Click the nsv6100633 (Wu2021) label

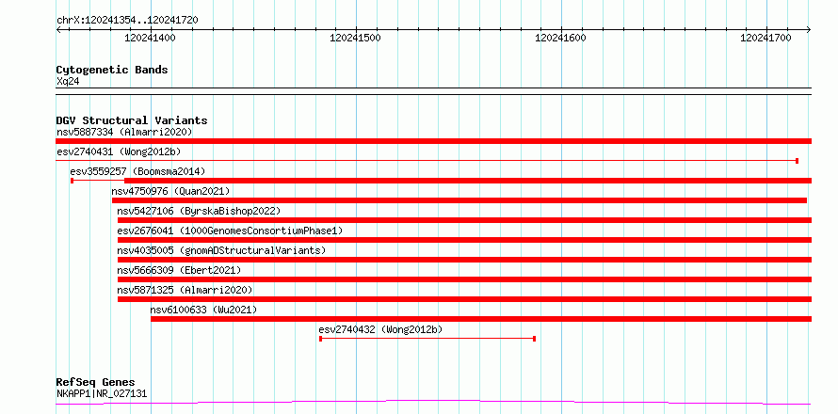pos(203,310)
